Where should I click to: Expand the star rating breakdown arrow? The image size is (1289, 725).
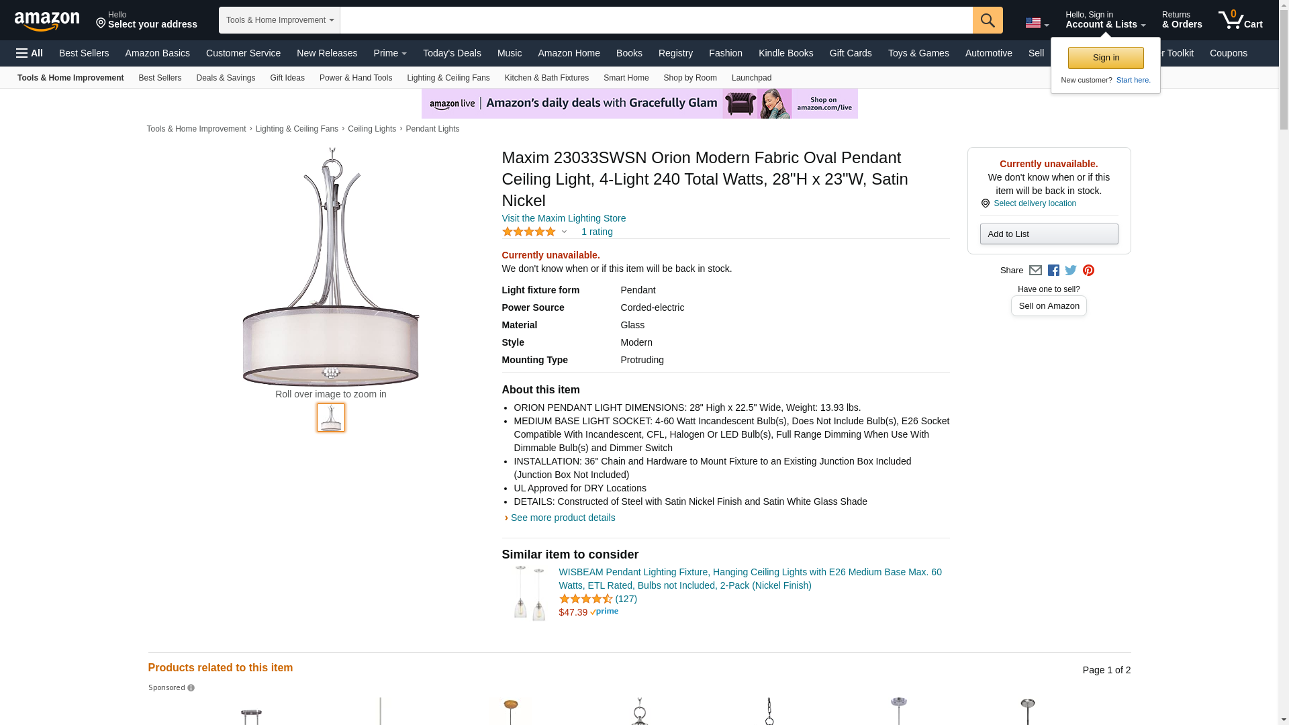point(564,232)
